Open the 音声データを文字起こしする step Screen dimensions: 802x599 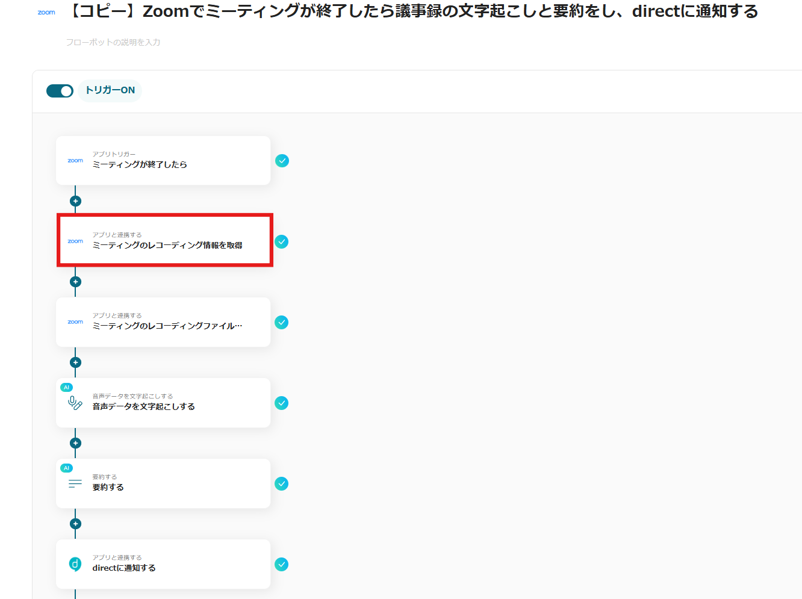(x=163, y=403)
